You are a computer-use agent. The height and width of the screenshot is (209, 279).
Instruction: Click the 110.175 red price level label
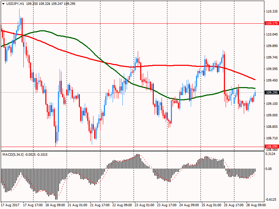[272, 23]
